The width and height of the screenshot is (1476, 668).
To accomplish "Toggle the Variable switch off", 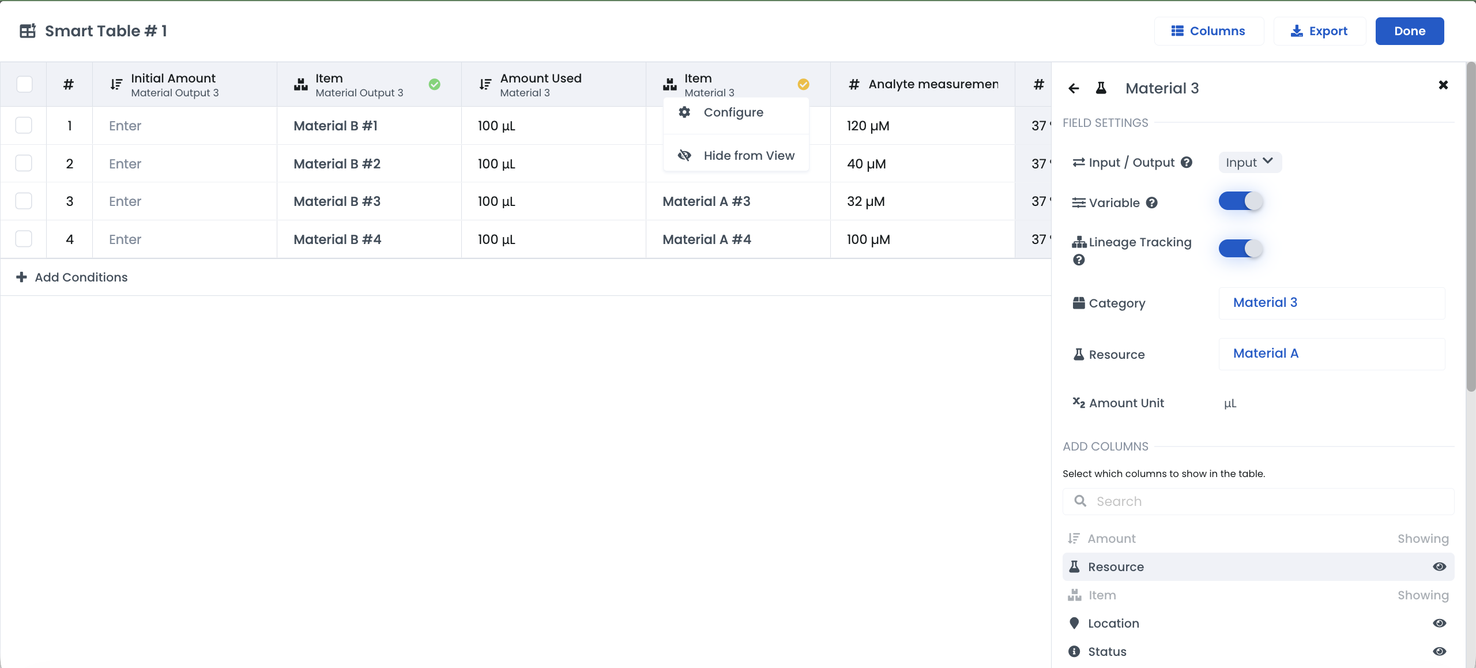I will point(1240,201).
